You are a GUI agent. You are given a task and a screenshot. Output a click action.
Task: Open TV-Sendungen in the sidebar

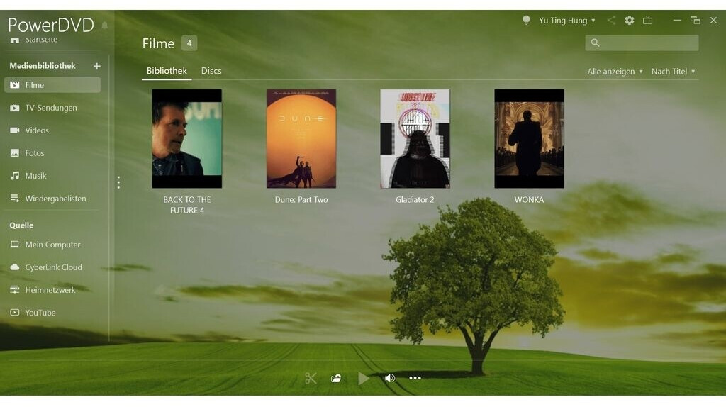[51, 108]
